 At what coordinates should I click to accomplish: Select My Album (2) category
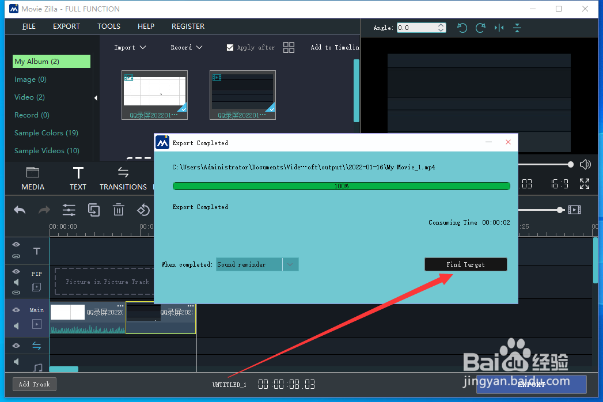click(51, 62)
